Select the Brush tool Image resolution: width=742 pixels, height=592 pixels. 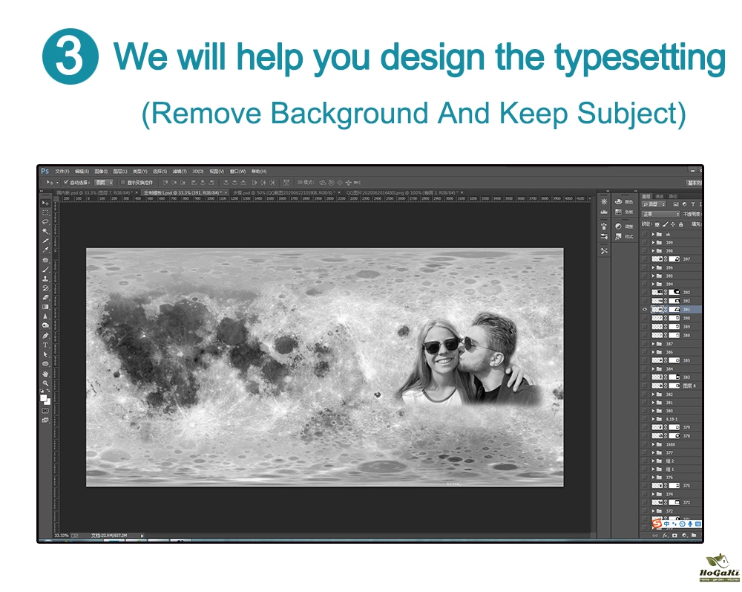45,269
